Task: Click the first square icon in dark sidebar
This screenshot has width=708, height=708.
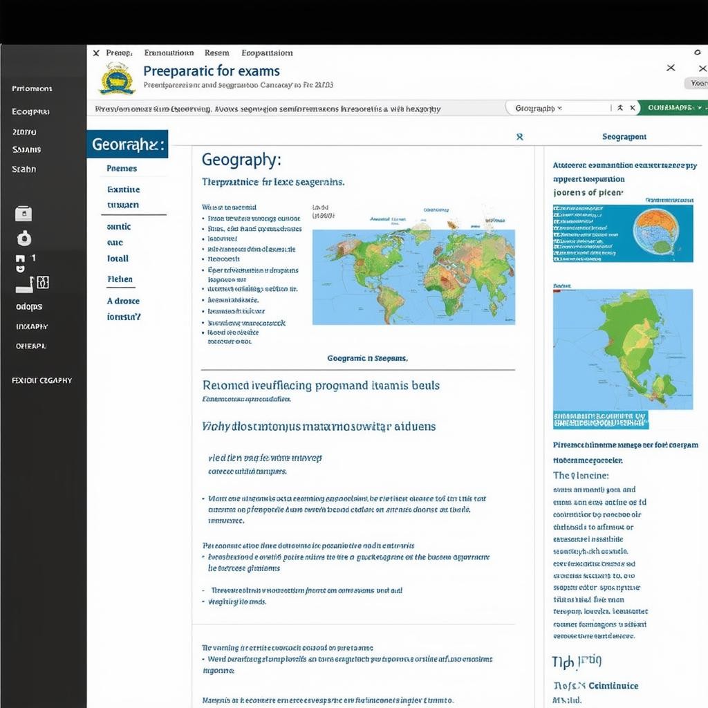Action: tap(23, 214)
